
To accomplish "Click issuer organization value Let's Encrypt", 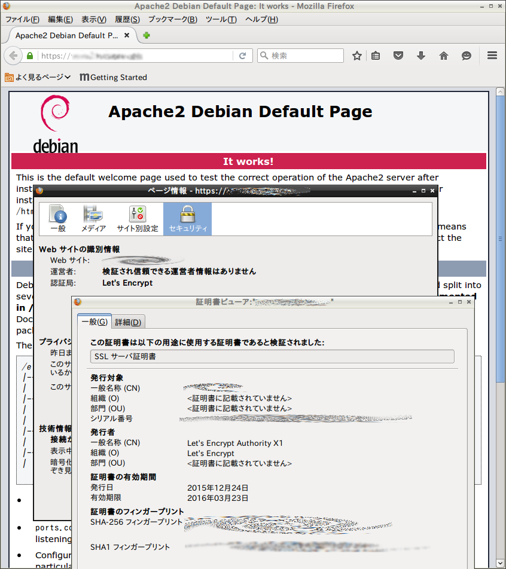I will [x=211, y=453].
